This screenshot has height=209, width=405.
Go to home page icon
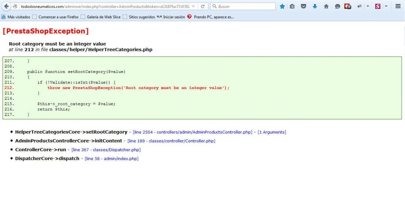[326, 7]
